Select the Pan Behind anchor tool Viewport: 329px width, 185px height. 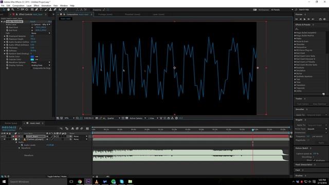[27, 10]
